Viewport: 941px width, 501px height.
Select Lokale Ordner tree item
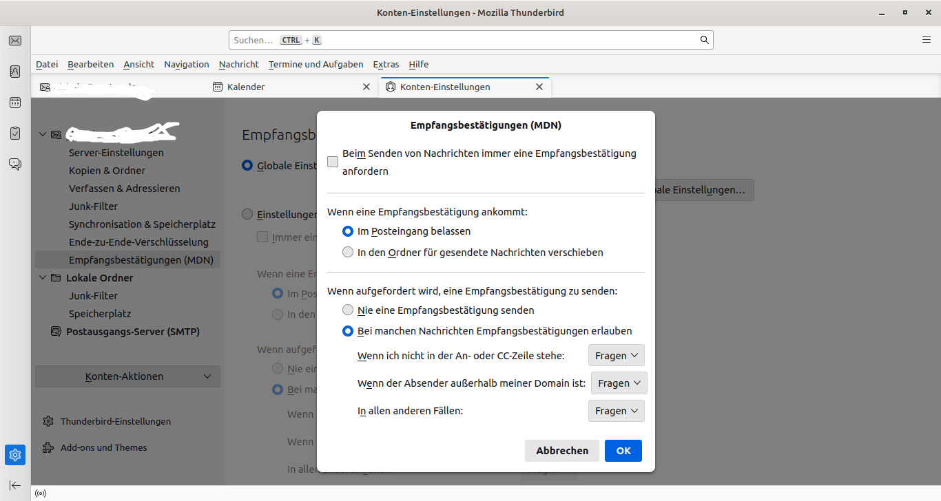tap(100, 278)
